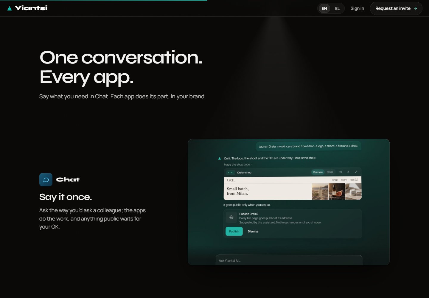Switch the site language to EN
429x298 pixels.
tap(324, 8)
